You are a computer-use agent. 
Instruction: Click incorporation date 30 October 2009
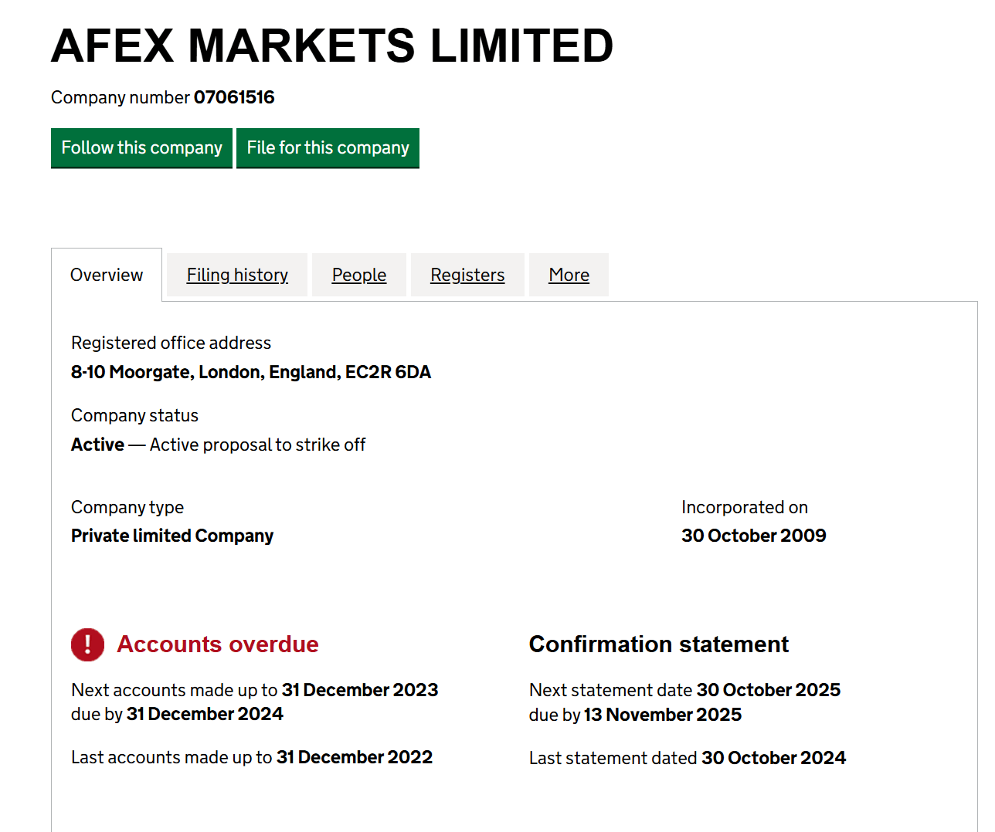click(754, 536)
